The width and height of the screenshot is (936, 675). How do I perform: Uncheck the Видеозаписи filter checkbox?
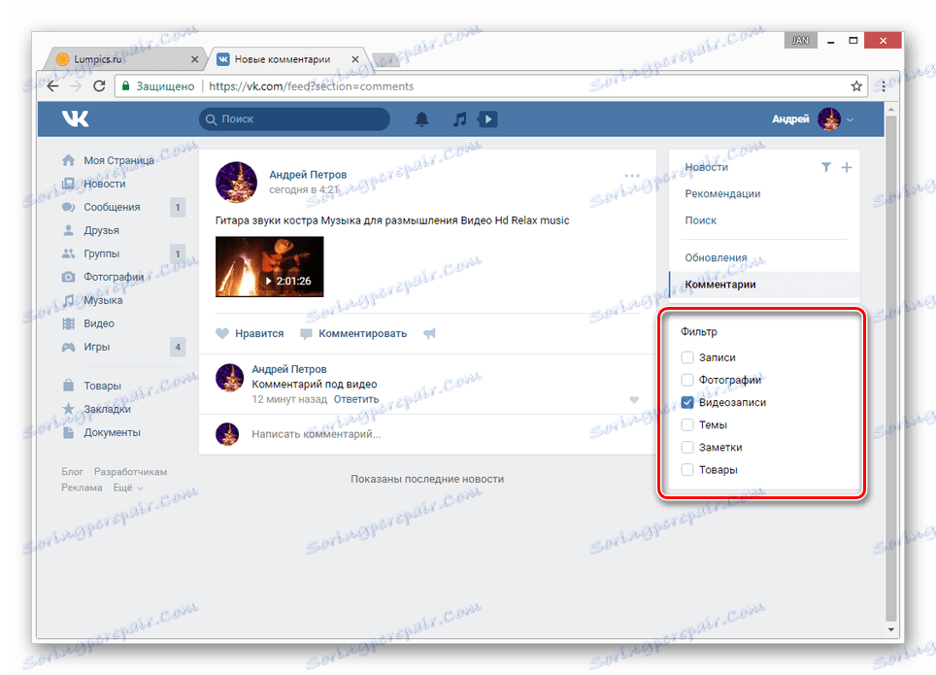point(687,402)
